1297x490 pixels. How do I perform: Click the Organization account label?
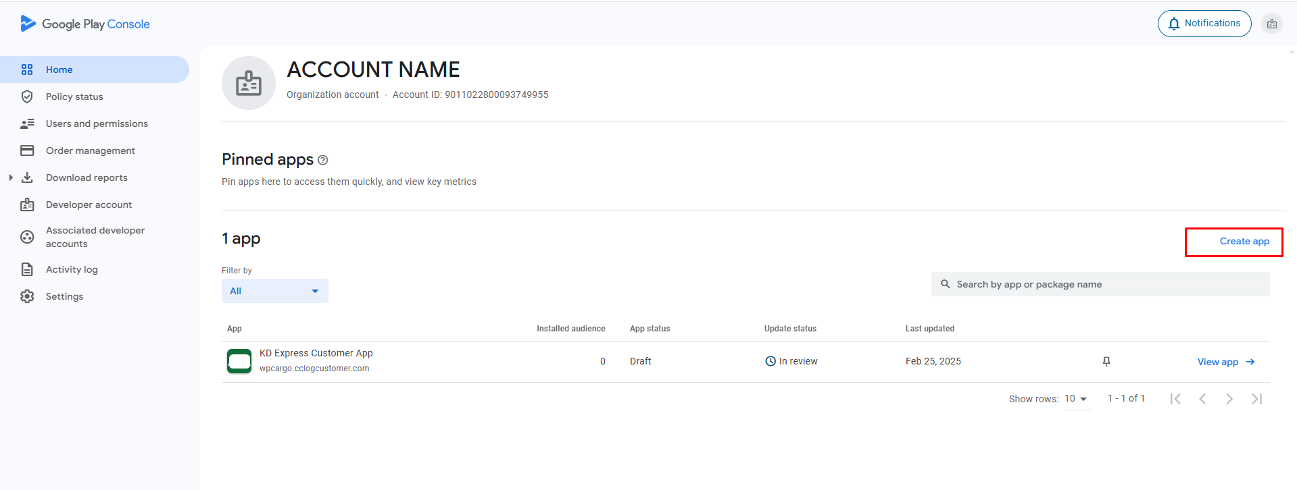[x=333, y=94]
